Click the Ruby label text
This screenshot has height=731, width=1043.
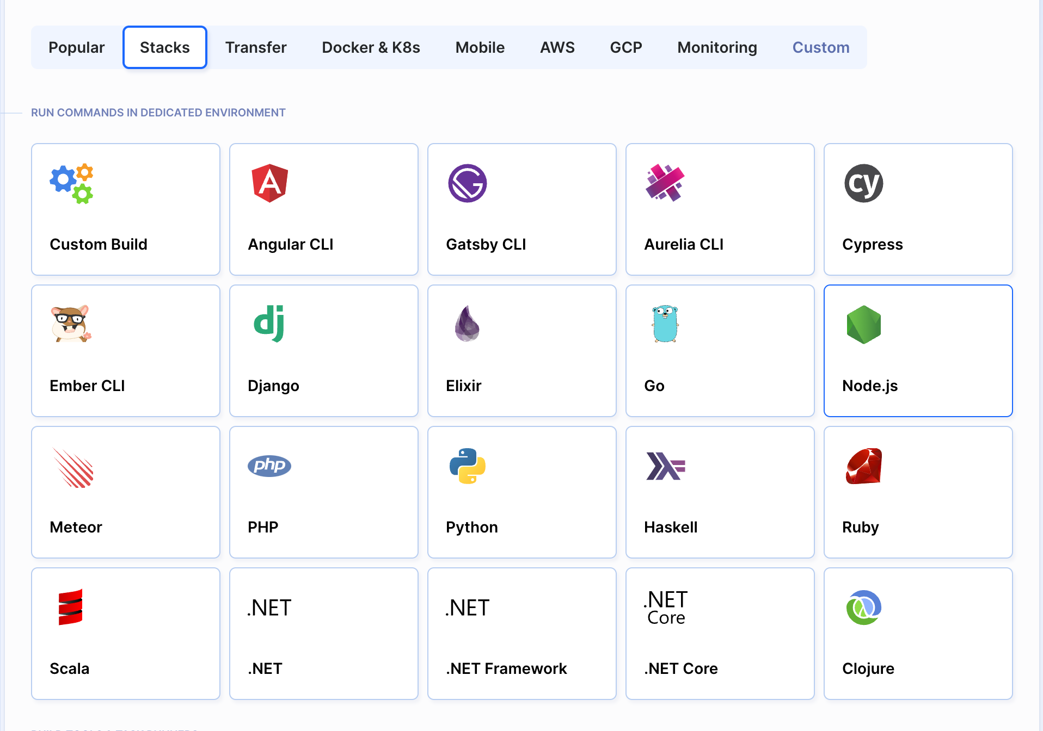(x=861, y=527)
